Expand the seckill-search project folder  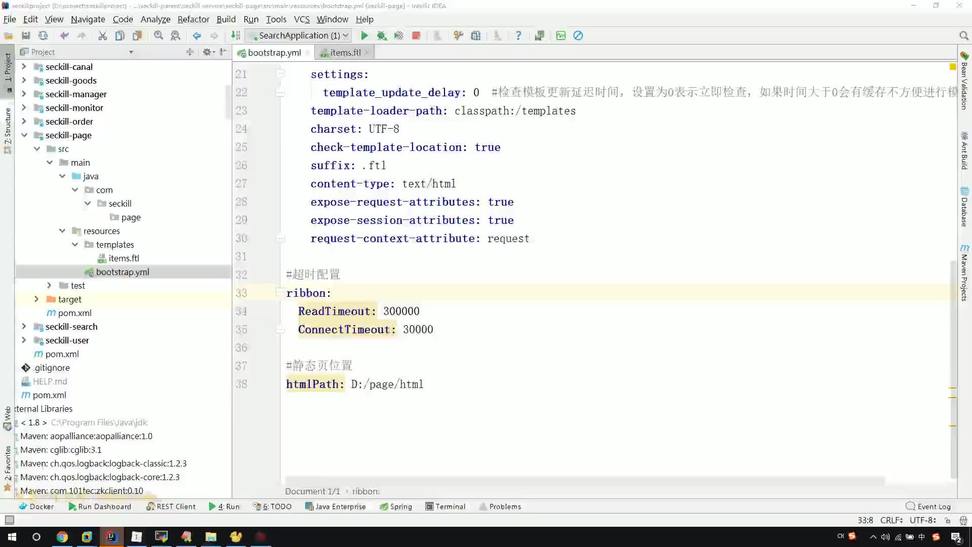click(23, 326)
